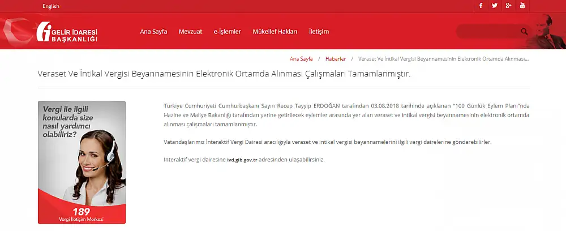Click the Veraset Ve İntikal Vergisi page heading

[224, 74]
